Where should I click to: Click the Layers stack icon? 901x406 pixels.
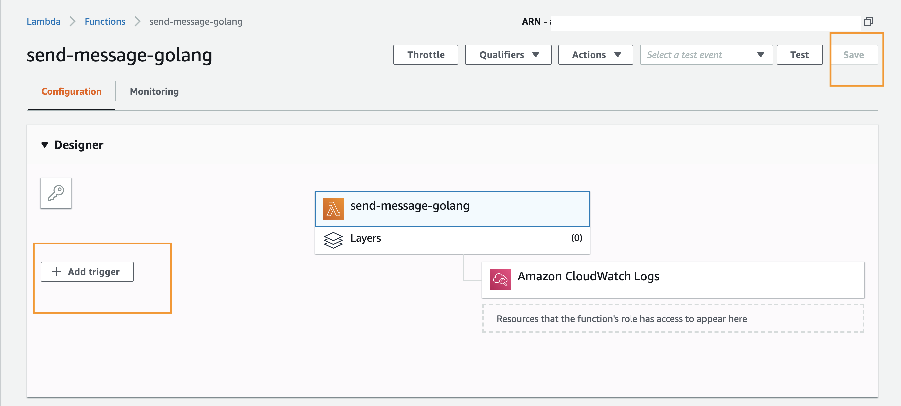tap(333, 240)
